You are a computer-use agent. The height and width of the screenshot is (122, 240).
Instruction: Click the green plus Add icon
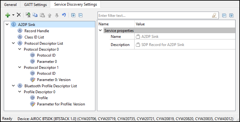click(x=8, y=15)
